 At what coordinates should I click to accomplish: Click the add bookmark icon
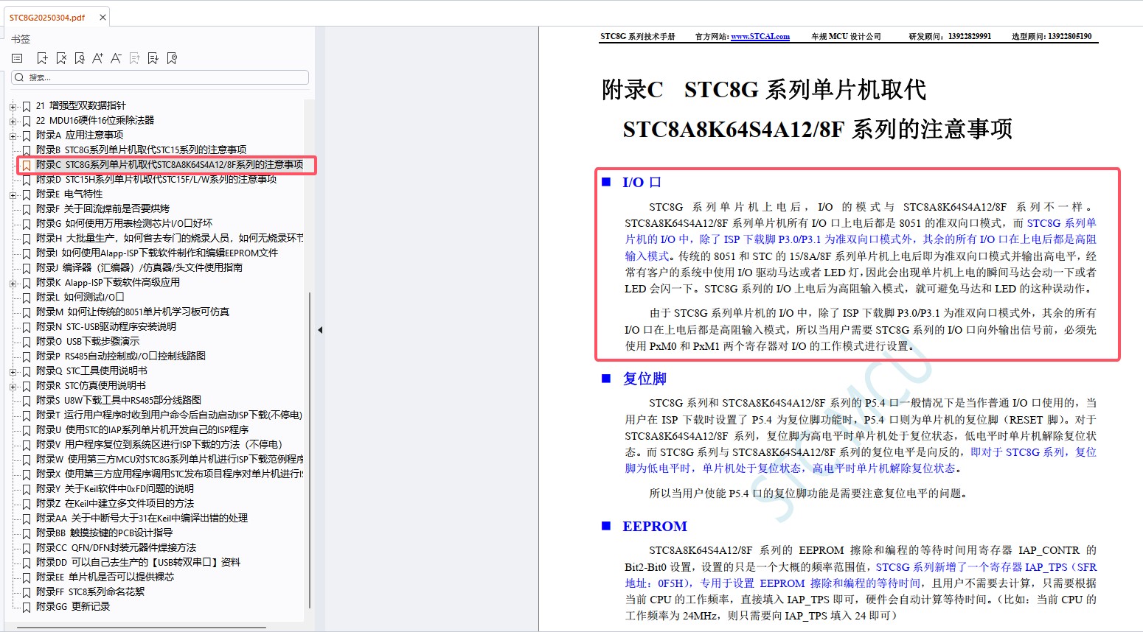pos(42,58)
